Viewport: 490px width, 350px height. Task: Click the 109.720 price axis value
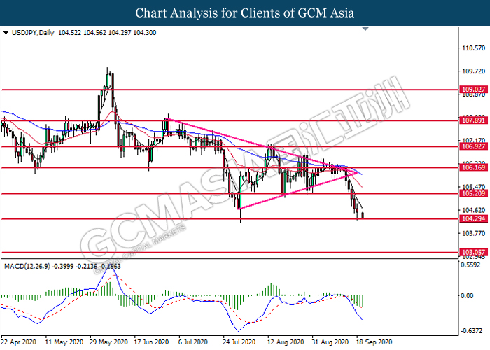[473, 71]
